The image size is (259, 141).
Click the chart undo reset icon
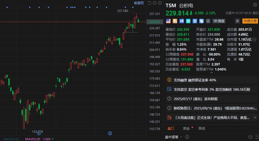point(149,3)
